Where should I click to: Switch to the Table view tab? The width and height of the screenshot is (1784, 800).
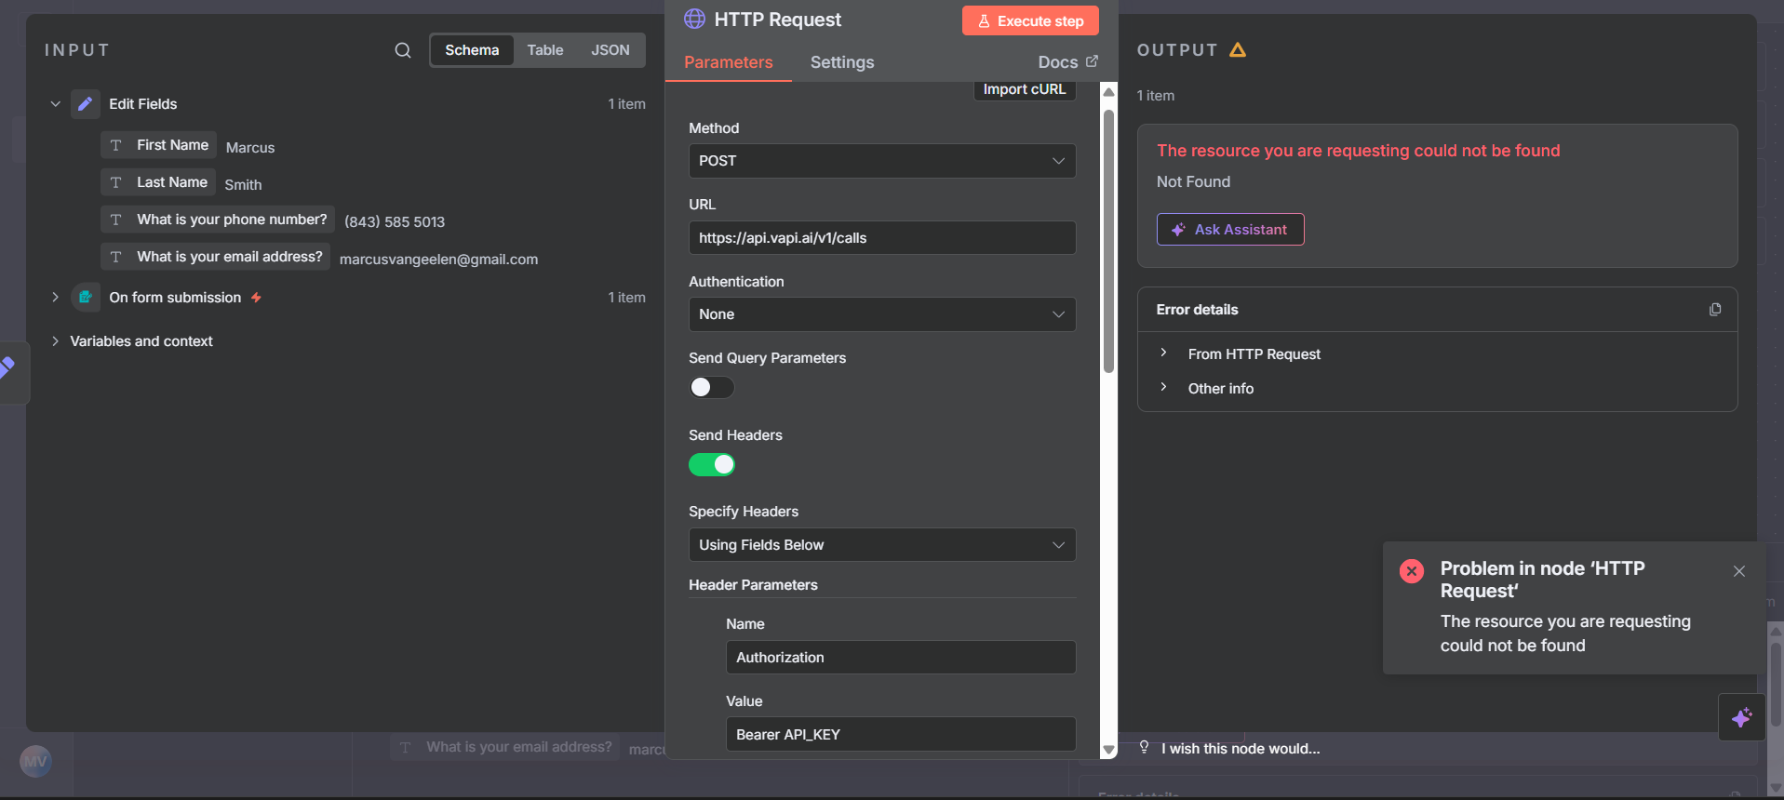(x=545, y=50)
